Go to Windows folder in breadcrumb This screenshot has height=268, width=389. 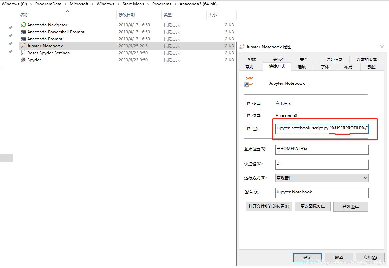click(105, 4)
